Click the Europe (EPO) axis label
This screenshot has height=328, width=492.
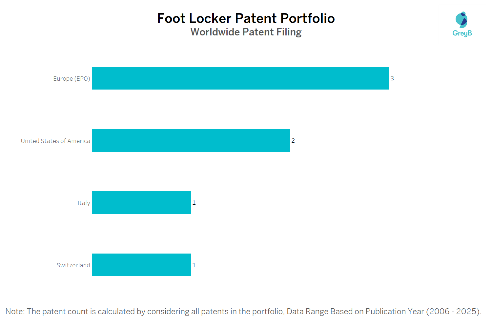[72, 79]
